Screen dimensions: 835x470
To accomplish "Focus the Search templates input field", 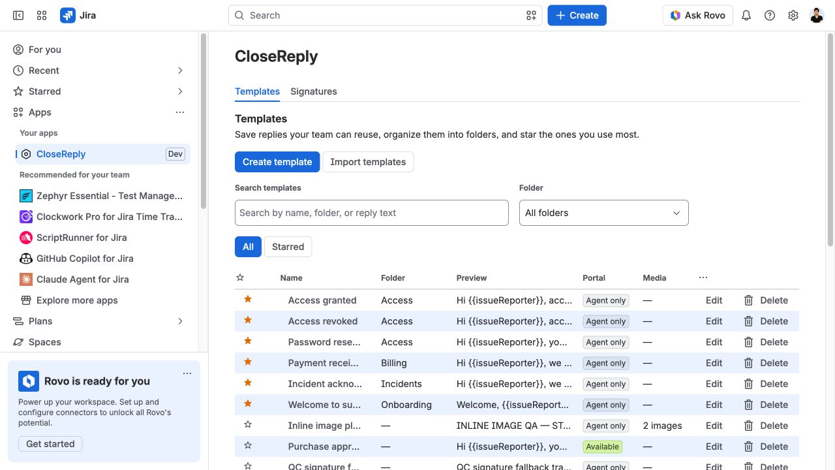I will point(371,213).
